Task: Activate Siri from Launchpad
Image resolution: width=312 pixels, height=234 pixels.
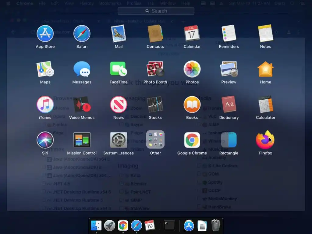Action: pos(45,140)
